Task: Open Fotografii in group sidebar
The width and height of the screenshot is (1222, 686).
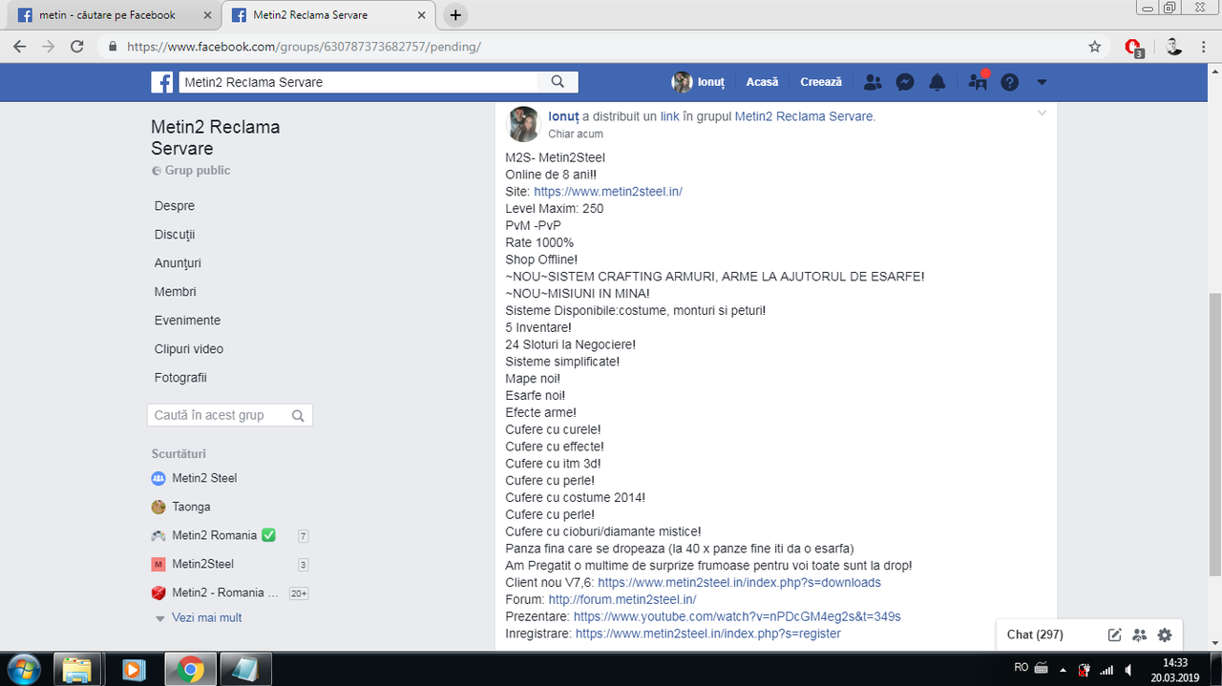Action: (x=180, y=378)
